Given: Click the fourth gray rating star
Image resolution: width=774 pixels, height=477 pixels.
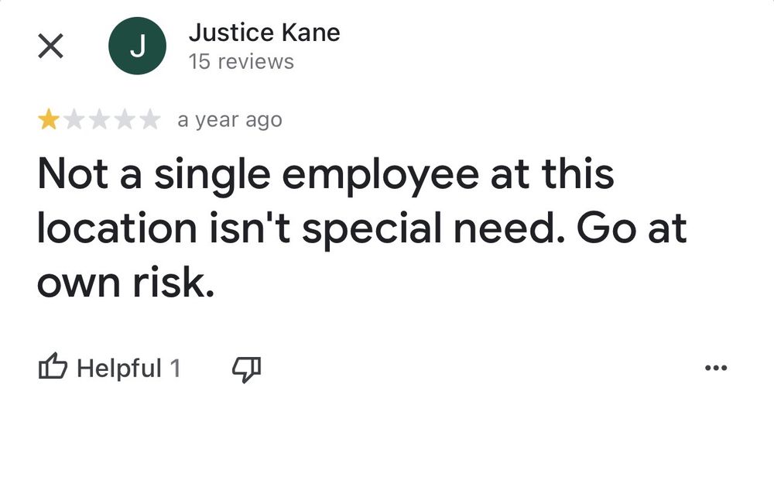Looking at the screenshot, I should click(x=125, y=120).
